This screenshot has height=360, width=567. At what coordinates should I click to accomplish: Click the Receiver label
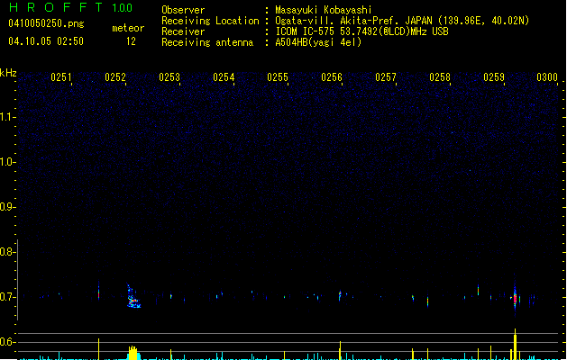coord(183,31)
